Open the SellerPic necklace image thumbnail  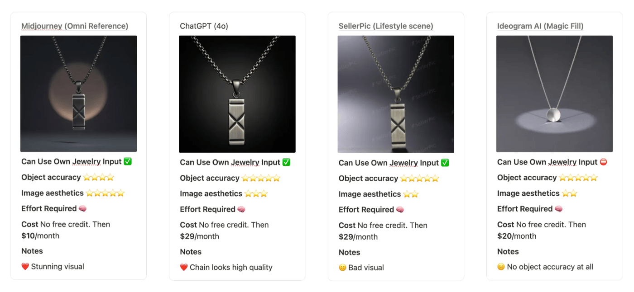pos(396,94)
